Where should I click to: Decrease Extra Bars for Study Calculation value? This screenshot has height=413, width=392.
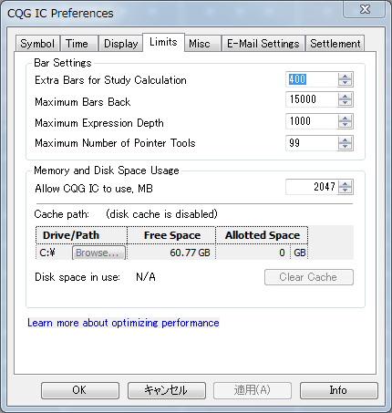coord(345,83)
